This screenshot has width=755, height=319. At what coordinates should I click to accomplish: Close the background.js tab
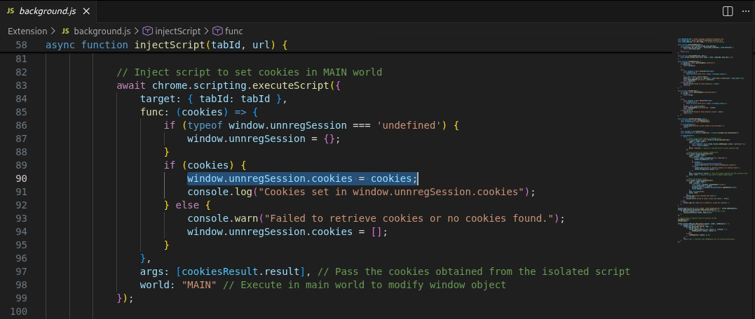coord(86,11)
